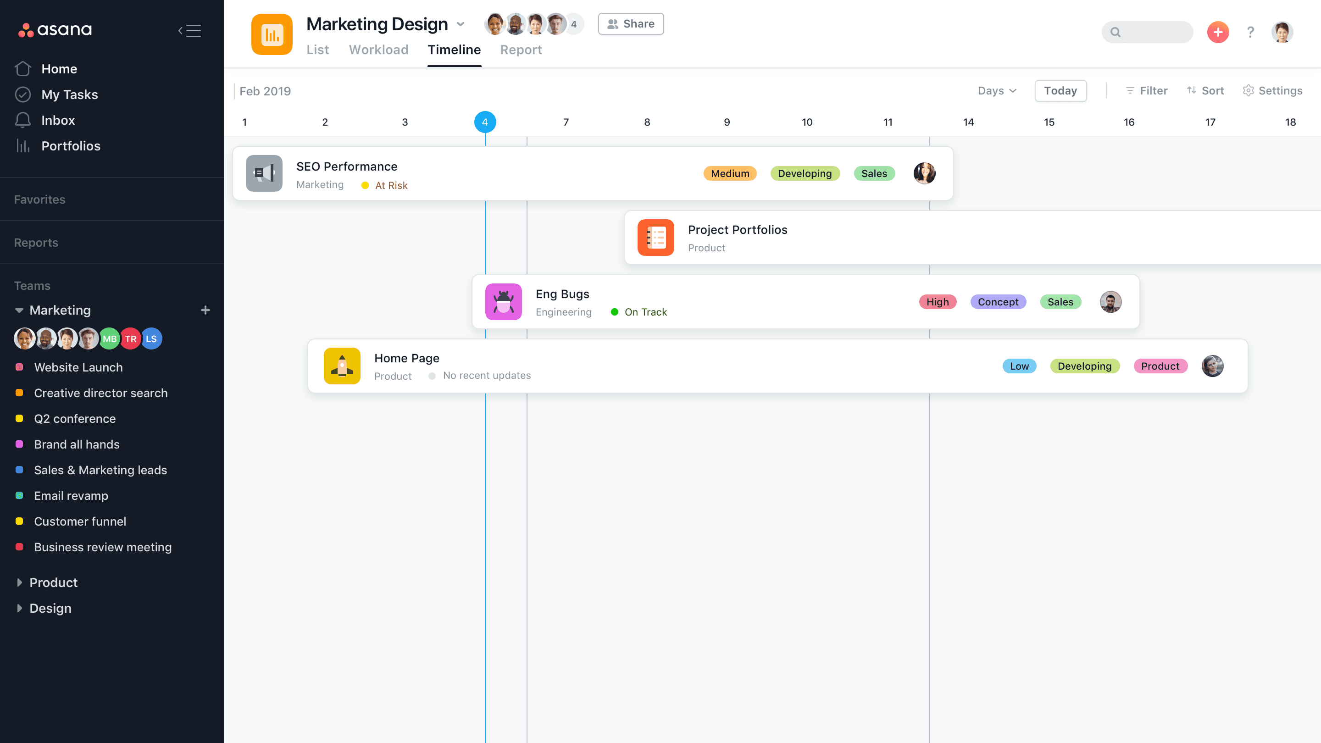
Task: Open Sales & Marketing leads project
Action: 100,470
